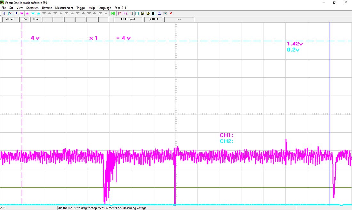Image resolution: width=352 pixels, height=210 pixels.
Task: Toggle black/white background color icon
Action: [x=154, y=13]
